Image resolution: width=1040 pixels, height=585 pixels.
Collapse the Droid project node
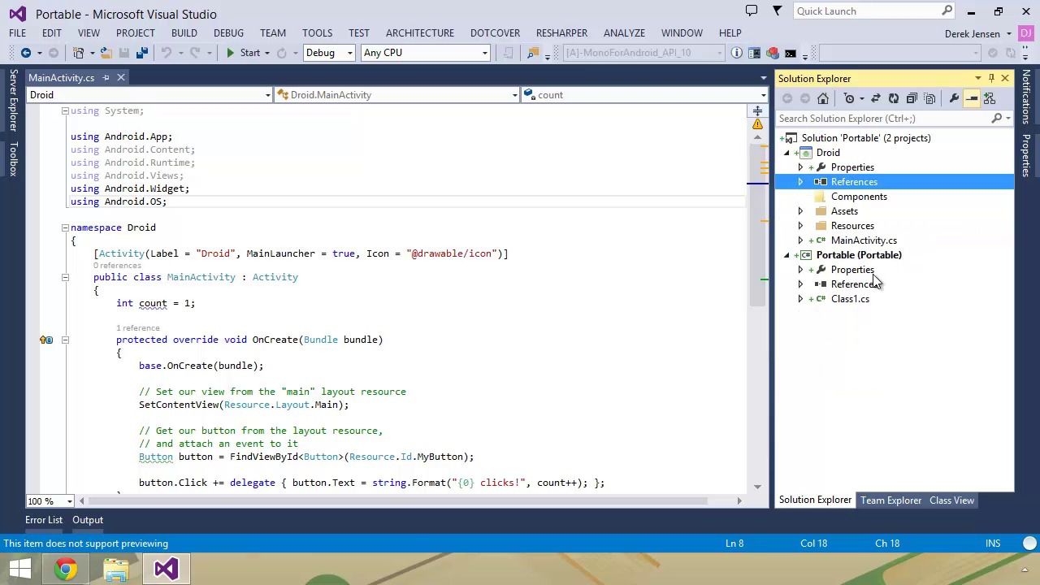click(786, 153)
